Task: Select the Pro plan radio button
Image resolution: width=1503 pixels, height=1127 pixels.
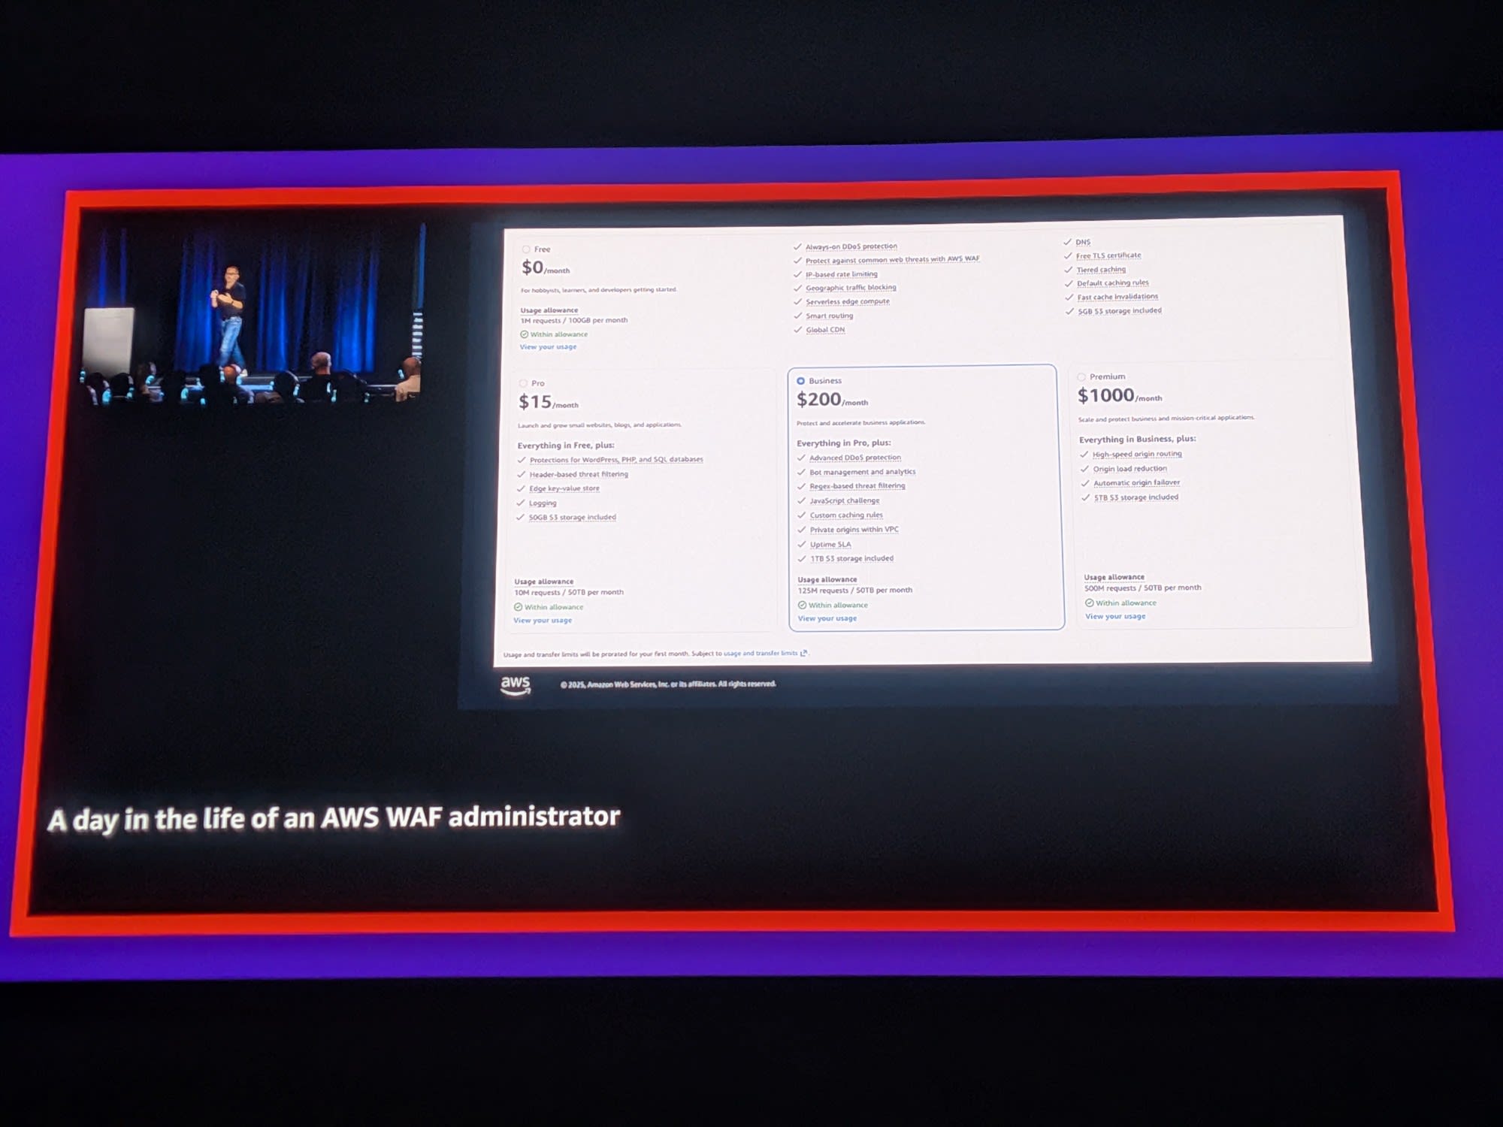Action: [x=523, y=383]
